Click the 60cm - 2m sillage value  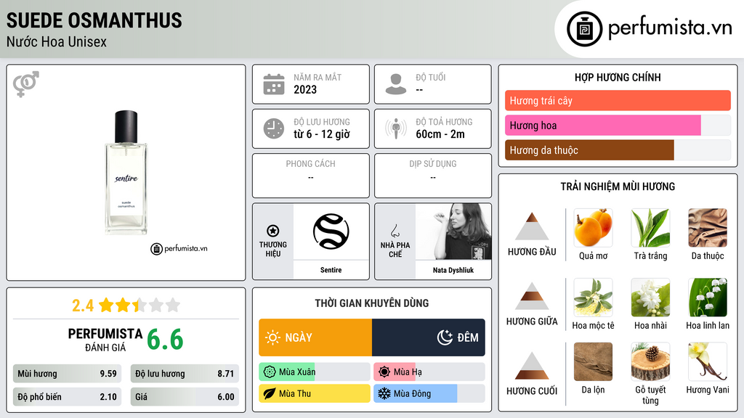tap(440, 134)
